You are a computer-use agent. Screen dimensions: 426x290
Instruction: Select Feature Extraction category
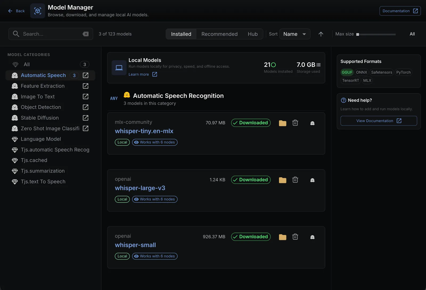[x=43, y=86]
